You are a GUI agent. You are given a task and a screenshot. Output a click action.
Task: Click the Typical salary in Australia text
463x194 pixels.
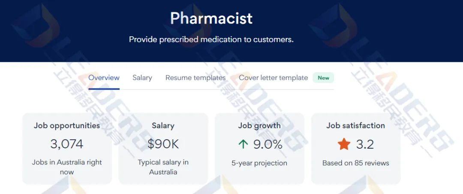tap(163, 167)
